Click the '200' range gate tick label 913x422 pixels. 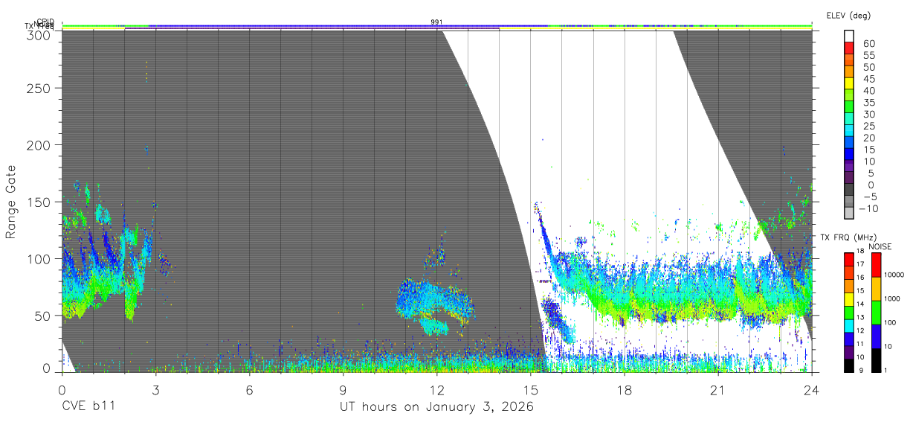click(40, 145)
